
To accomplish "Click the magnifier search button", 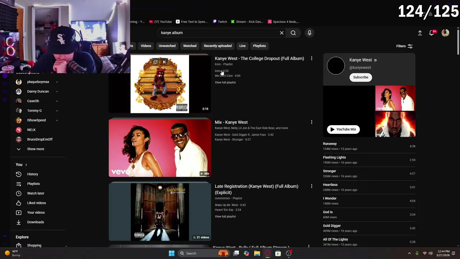I will pos(293,33).
